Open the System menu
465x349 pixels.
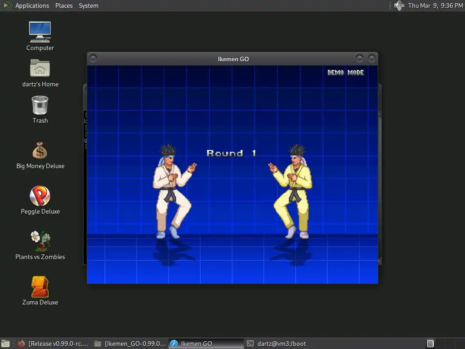[x=89, y=5]
